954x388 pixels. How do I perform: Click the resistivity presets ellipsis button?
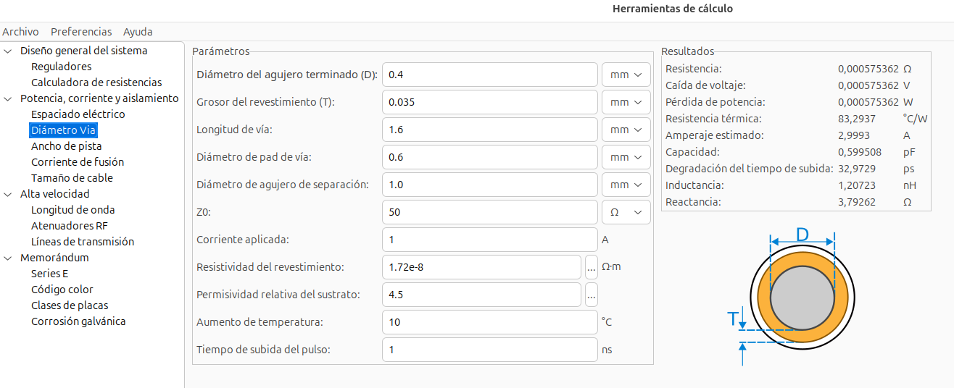pyautogui.click(x=592, y=267)
